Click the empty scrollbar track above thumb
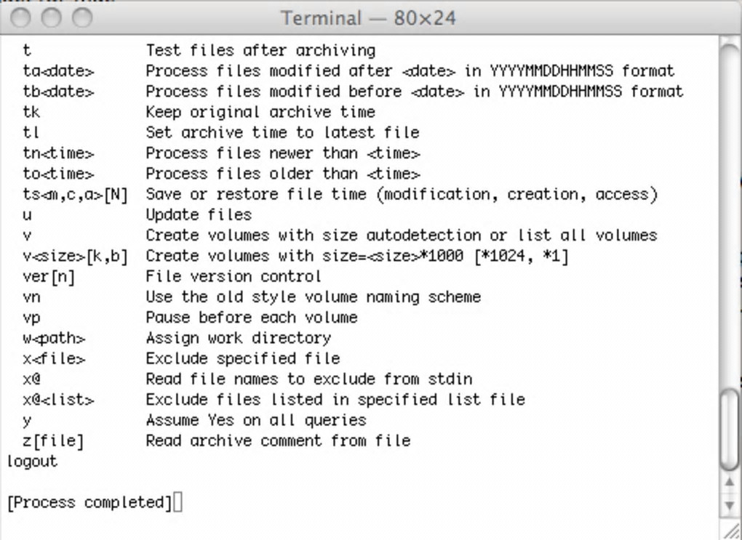The width and height of the screenshot is (742, 540). click(730, 218)
